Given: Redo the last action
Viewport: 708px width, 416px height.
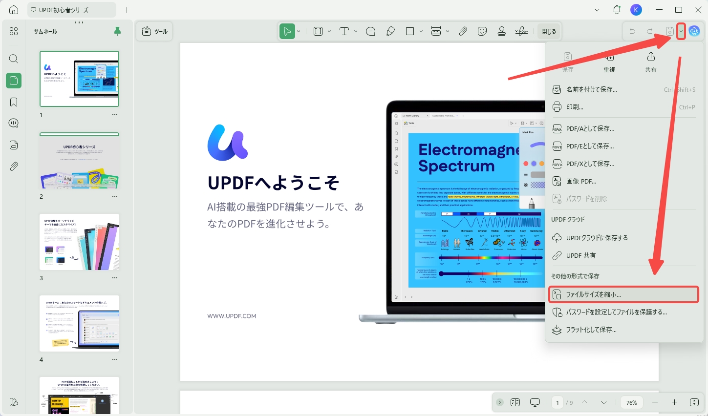Looking at the screenshot, I should (x=650, y=31).
